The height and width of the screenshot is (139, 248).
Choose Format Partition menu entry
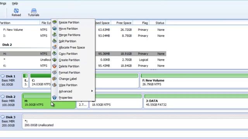(x=69, y=73)
